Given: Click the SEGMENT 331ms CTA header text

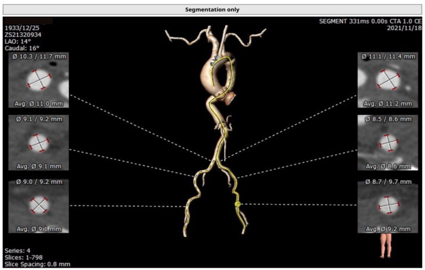Looking at the screenshot, I should (371, 21).
